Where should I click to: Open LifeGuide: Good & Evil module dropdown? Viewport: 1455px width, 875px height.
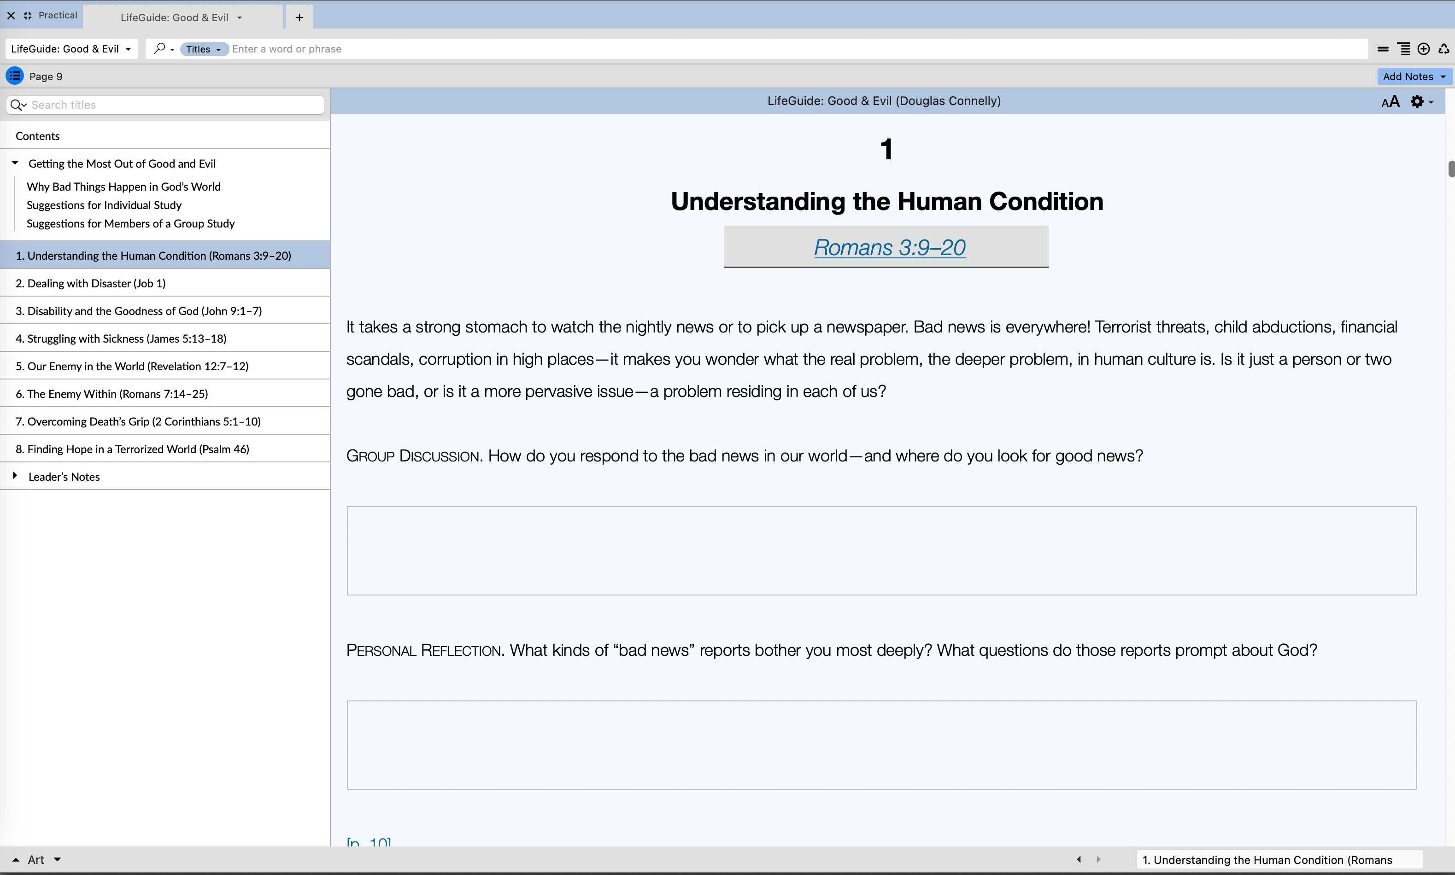pyautogui.click(x=71, y=49)
